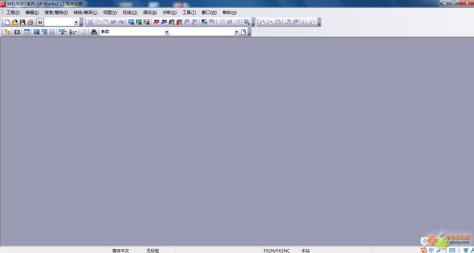Open toolbar options arrow after simulation icon
The width and height of the screenshot is (474, 253).
[254, 23]
